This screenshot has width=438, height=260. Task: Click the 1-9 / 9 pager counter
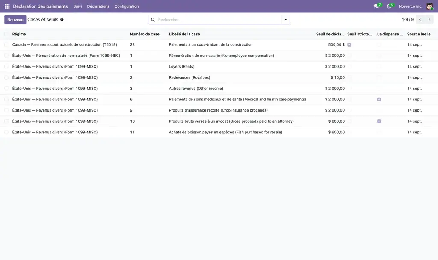tap(408, 20)
